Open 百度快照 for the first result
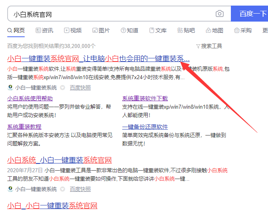Screen dimensions: 268x213 pos(80,88)
